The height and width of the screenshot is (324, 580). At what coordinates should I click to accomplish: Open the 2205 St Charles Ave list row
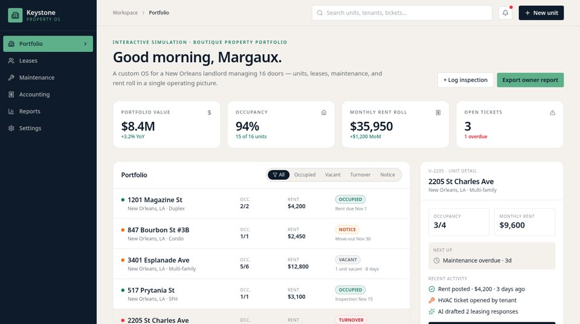coord(262,317)
